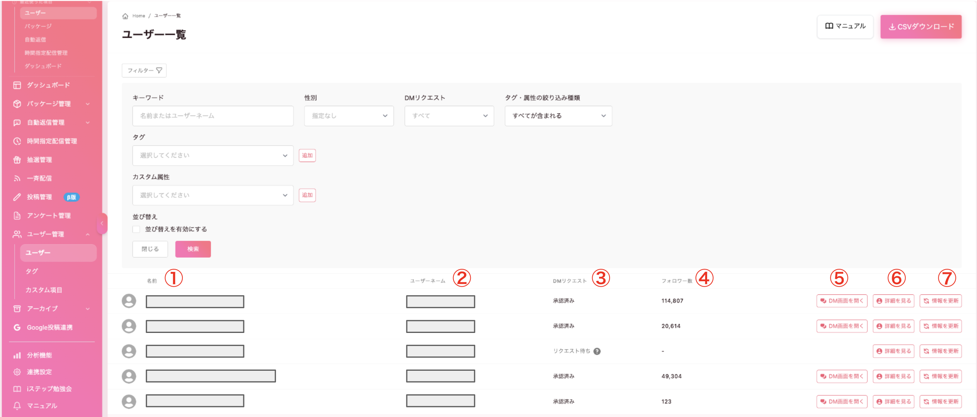Click the 名前 column header
Image resolution: width=977 pixels, height=417 pixels.
click(152, 281)
